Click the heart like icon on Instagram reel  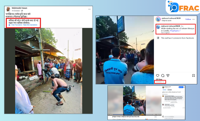(x=157, y=75)
